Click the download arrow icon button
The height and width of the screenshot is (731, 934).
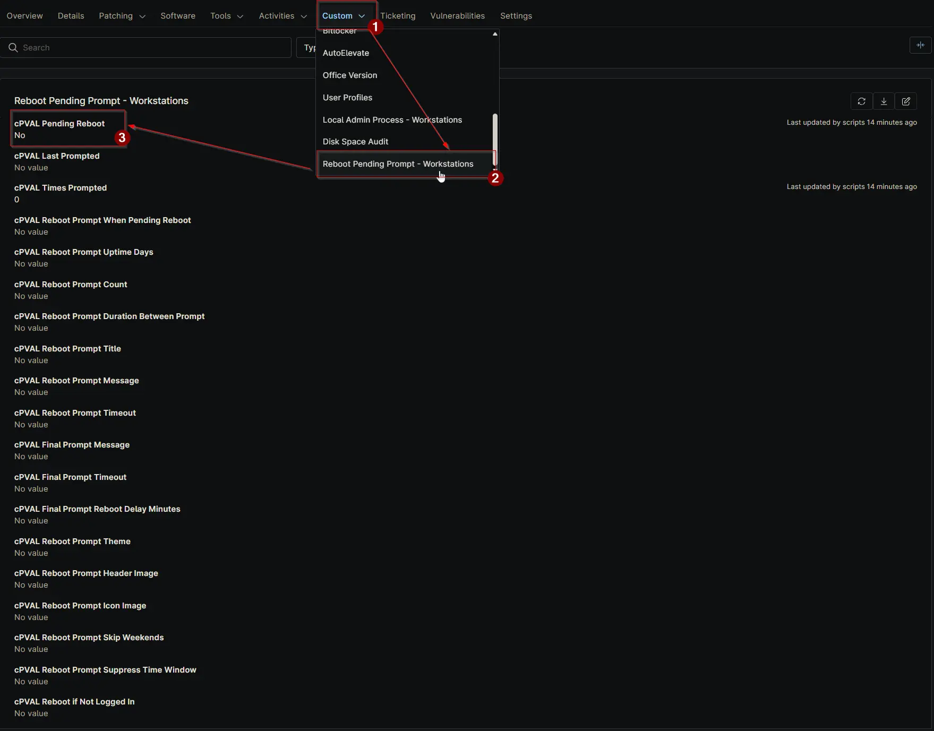pyautogui.click(x=884, y=101)
